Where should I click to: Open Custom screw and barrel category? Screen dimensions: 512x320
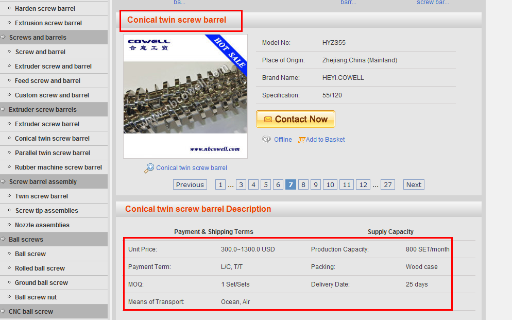(x=52, y=95)
